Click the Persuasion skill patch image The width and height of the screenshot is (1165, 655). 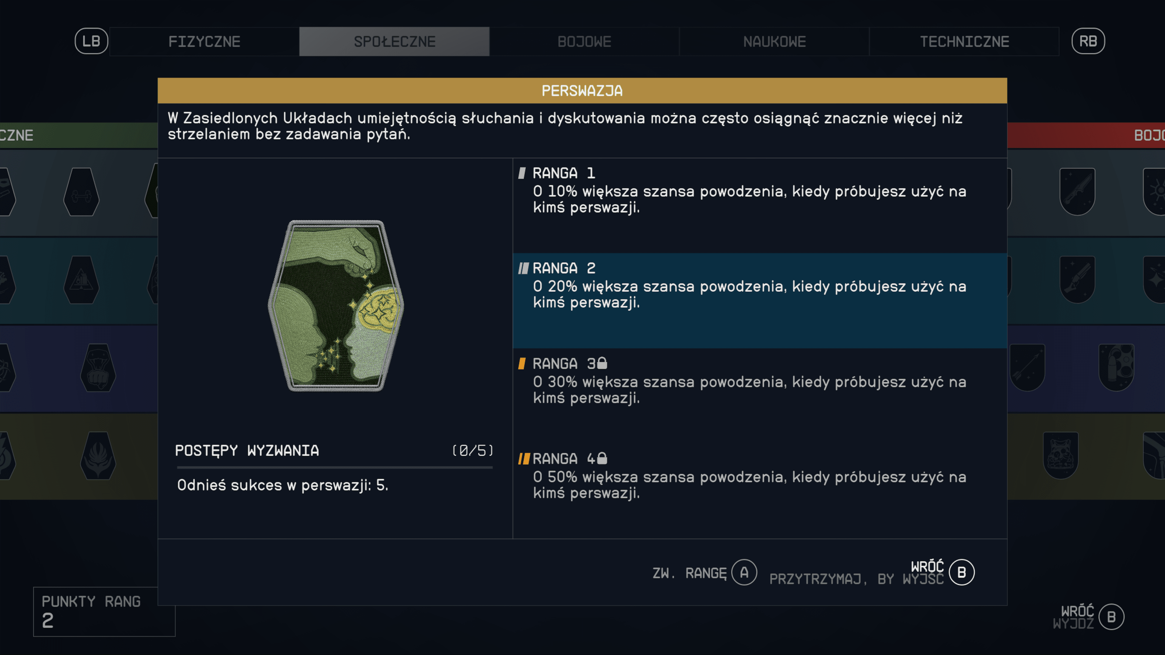pos(336,306)
